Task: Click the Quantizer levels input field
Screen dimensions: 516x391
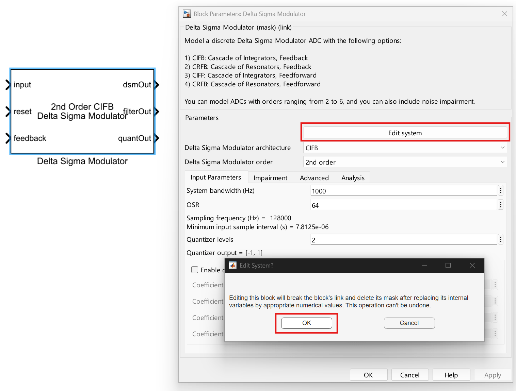Action: (403, 240)
